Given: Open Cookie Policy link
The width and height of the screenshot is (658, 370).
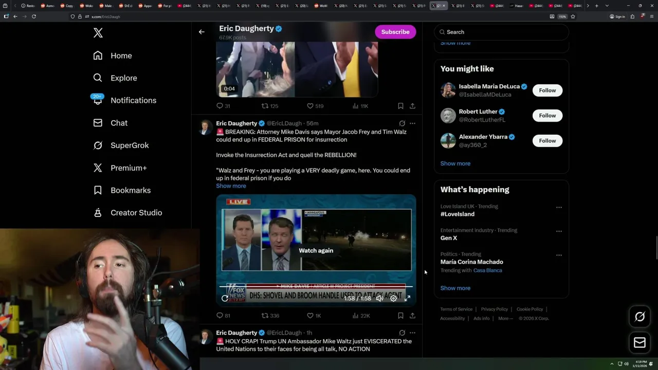Looking at the screenshot, I should [530, 309].
